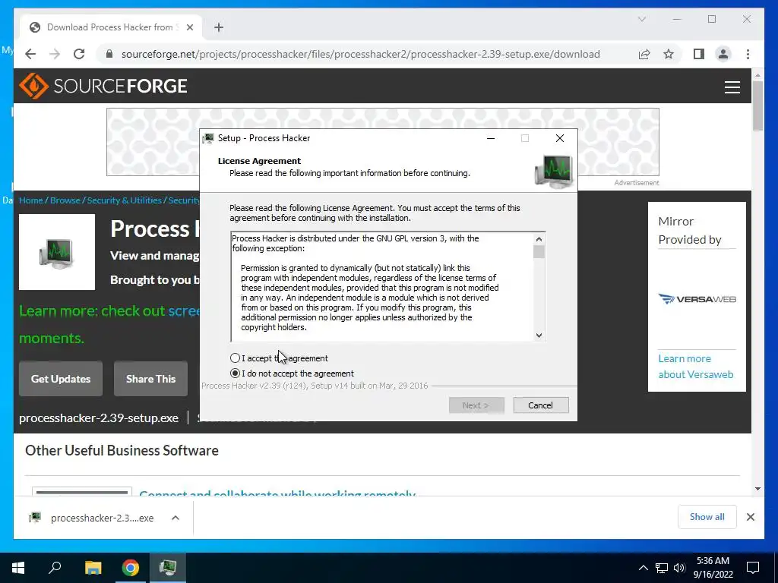Viewport: 778px width, 583px height.
Task: Open Chrome three-dot menu
Action: 748,54
